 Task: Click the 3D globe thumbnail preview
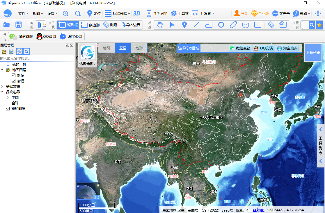(x=88, y=191)
